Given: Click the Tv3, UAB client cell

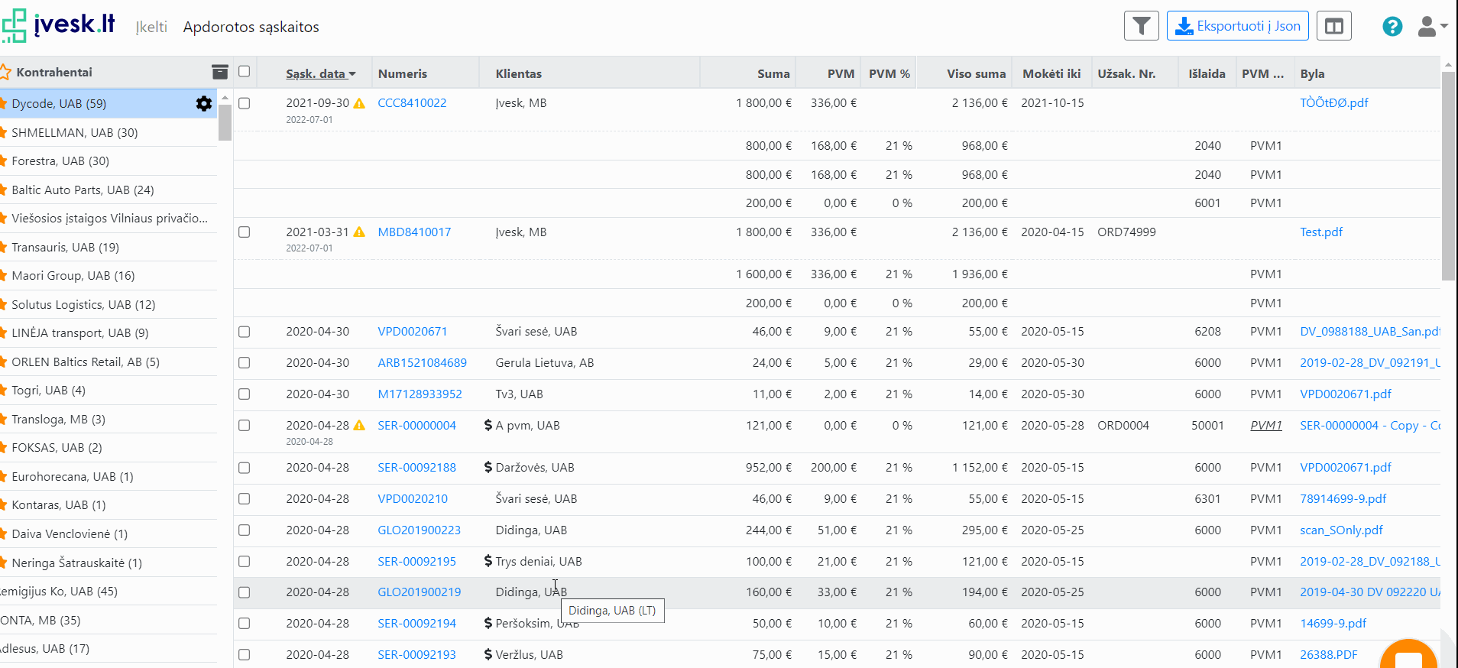Looking at the screenshot, I should pos(519,394).
